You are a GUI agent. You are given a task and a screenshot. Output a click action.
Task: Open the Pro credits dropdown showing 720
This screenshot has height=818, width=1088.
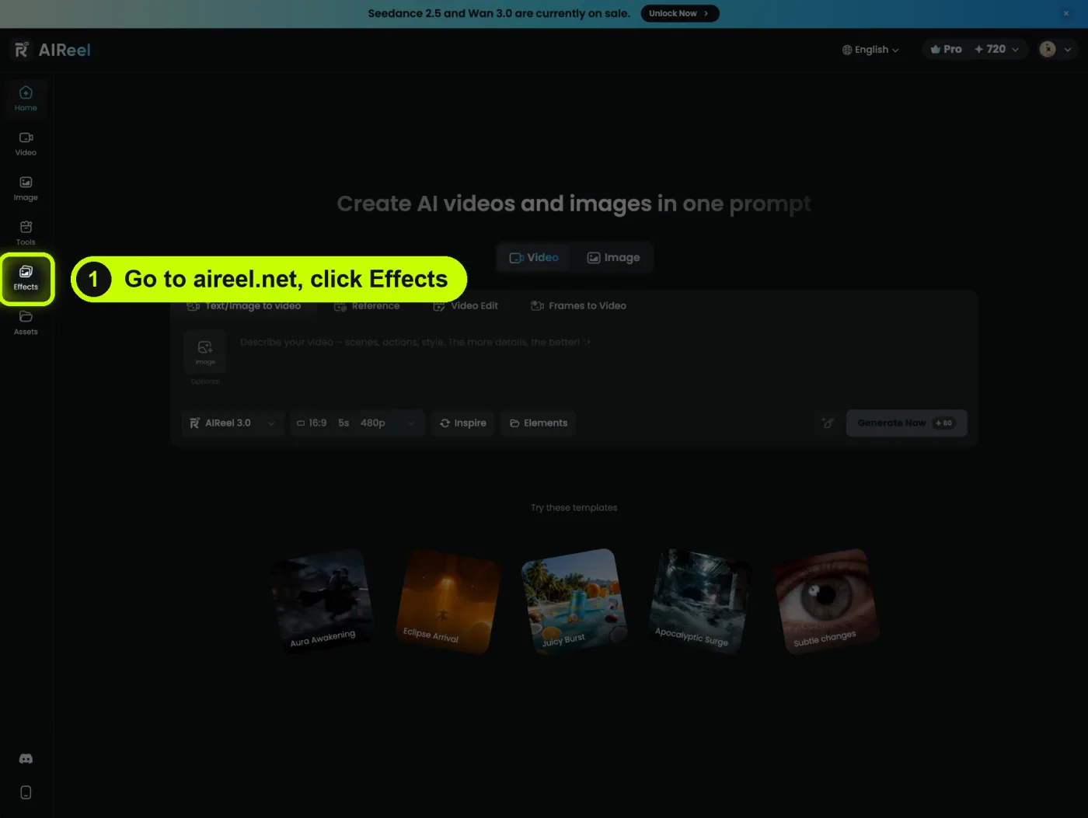click(975, 49)
